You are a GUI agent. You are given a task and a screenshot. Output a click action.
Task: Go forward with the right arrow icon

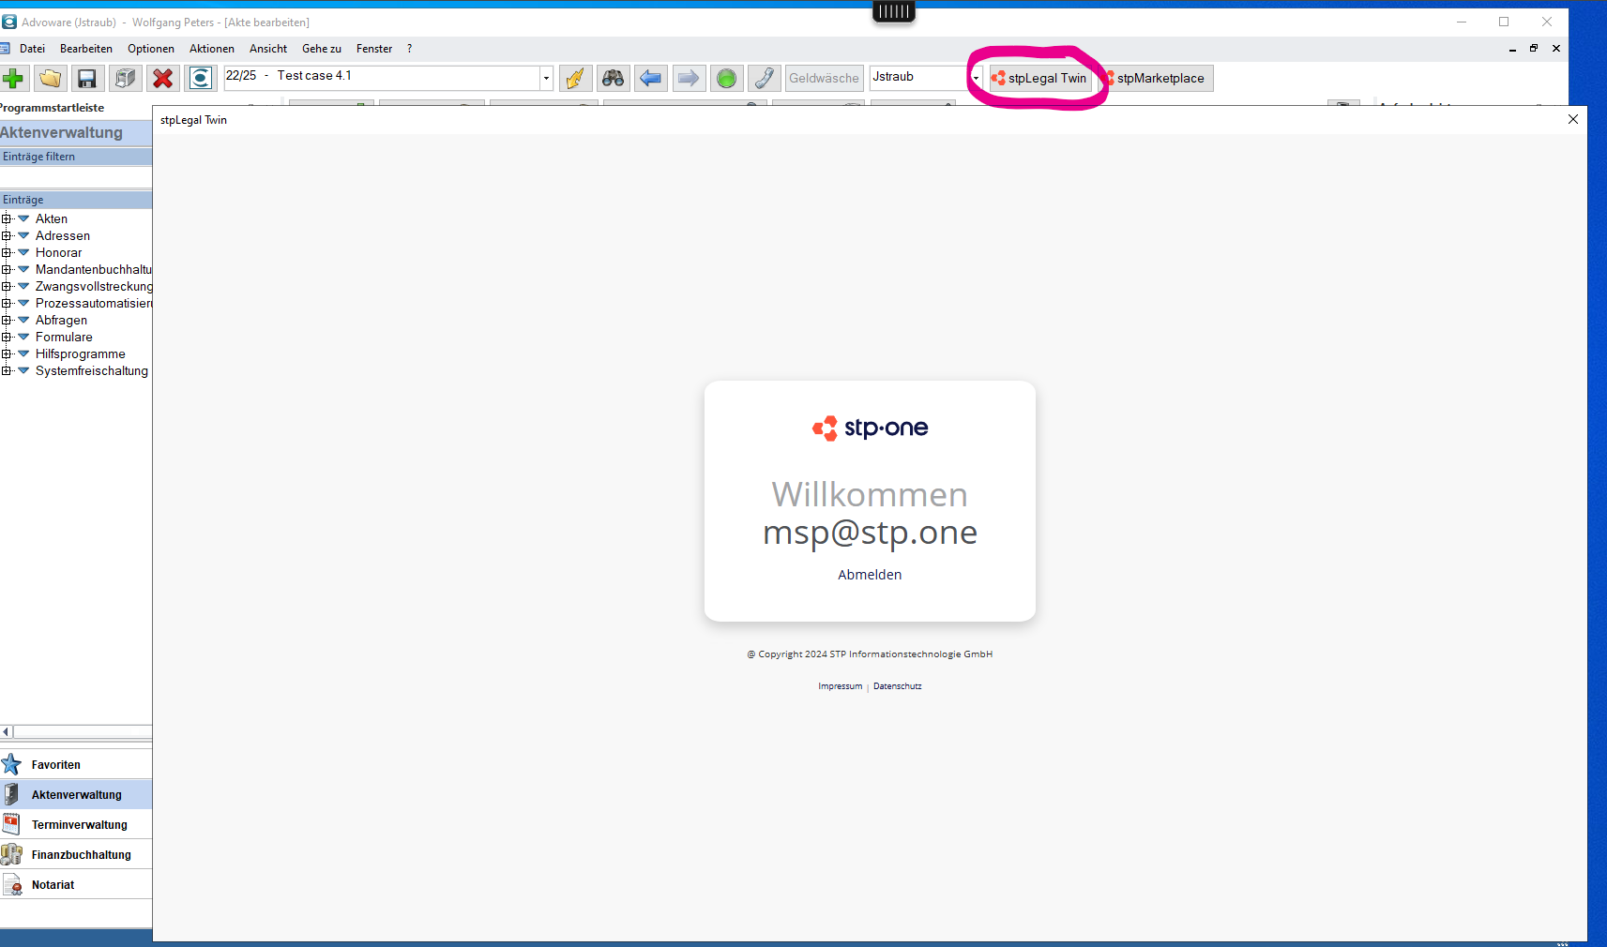689,79
